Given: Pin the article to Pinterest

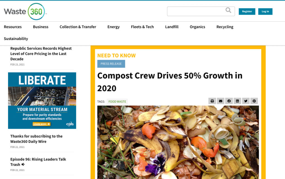Looking at the screenshot, I should [x=254, y=101].
